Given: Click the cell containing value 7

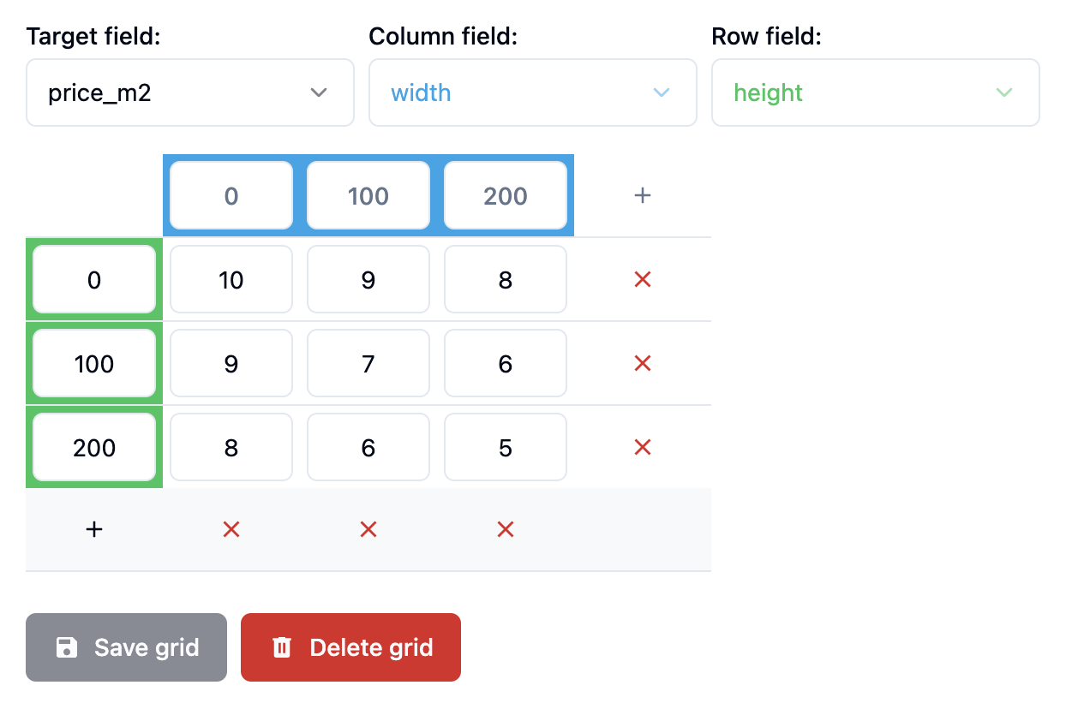Looking at the screenshot, I should (368, 363).
